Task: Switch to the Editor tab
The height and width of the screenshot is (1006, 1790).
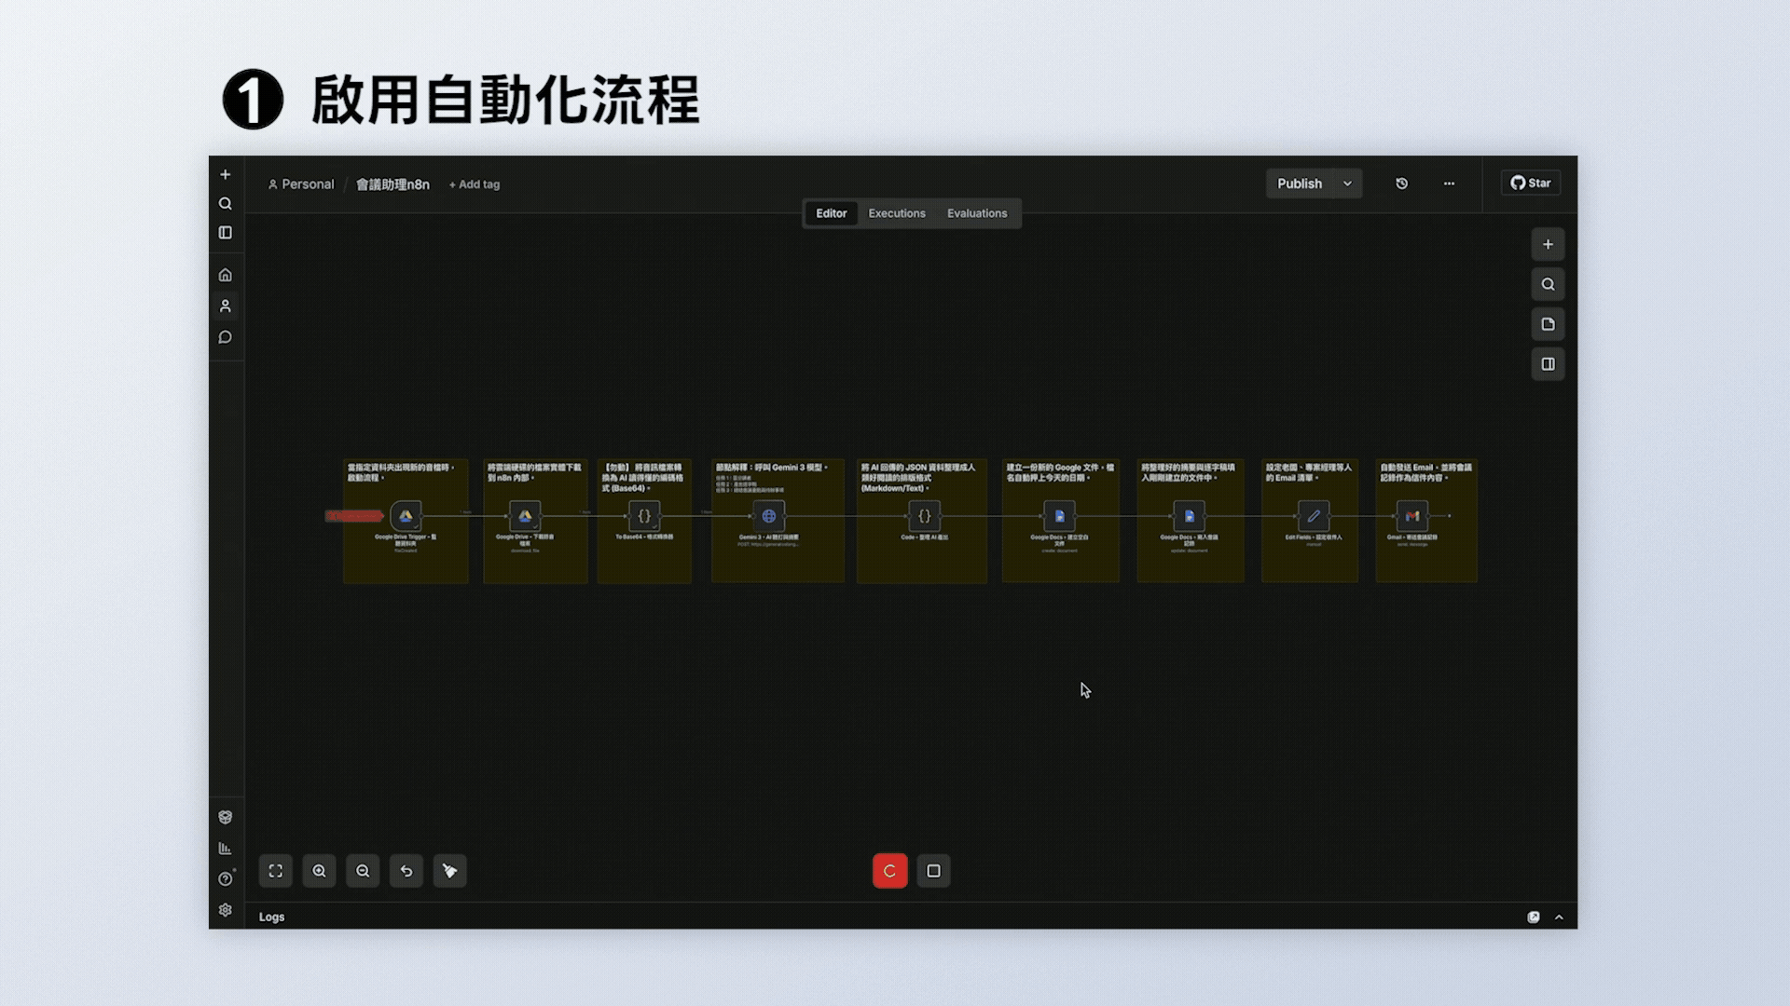Action: click(x=831, y=213)
